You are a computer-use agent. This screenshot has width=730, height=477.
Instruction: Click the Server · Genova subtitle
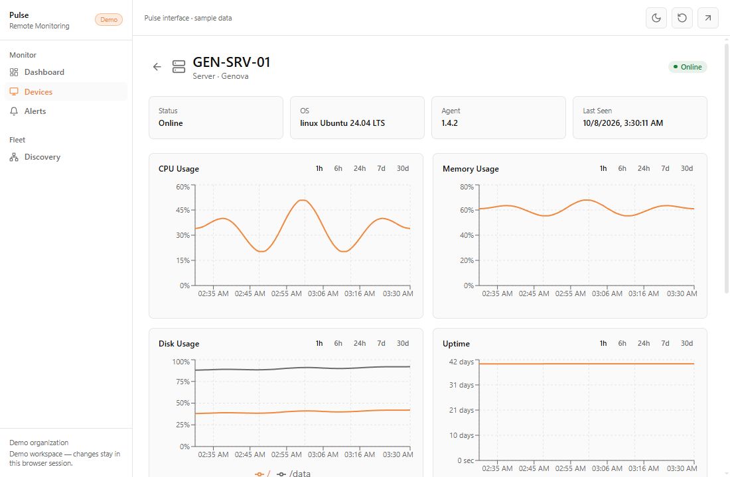coord(221,76)
